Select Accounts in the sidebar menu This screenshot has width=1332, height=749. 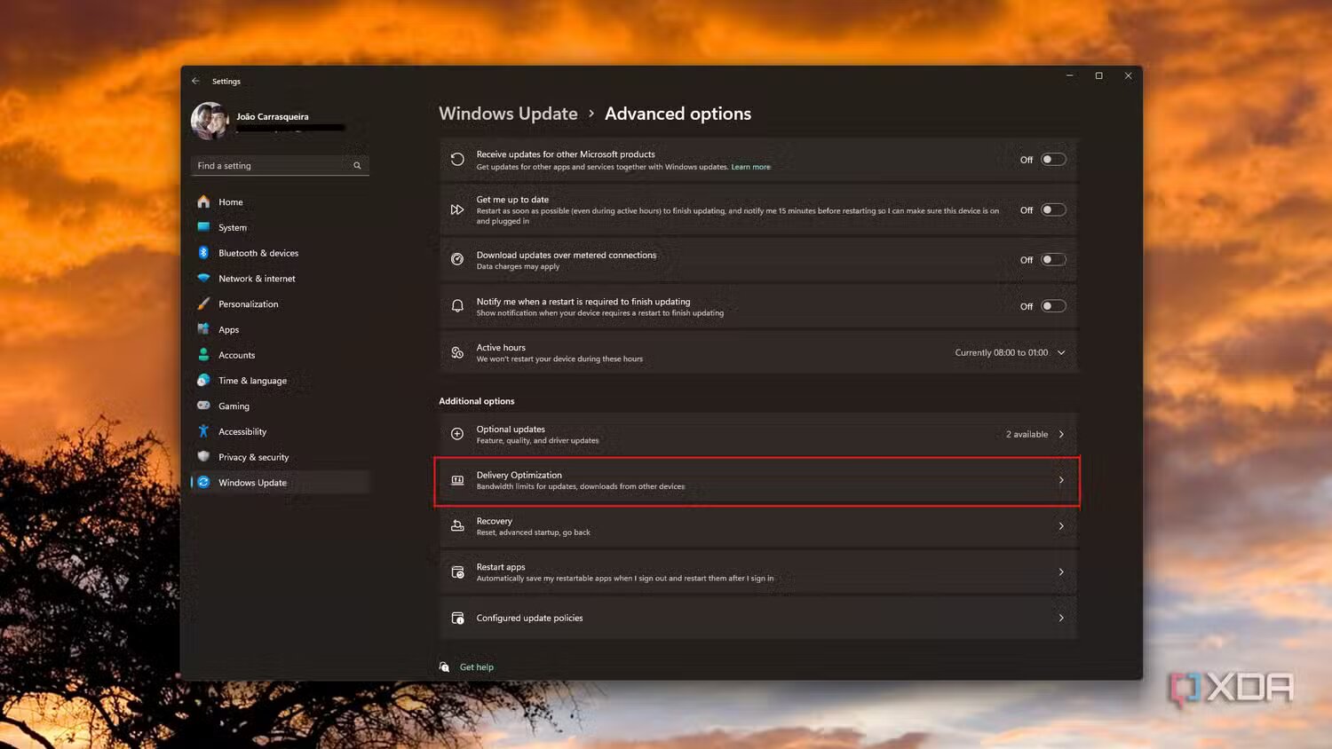click(x=236, y=355)
